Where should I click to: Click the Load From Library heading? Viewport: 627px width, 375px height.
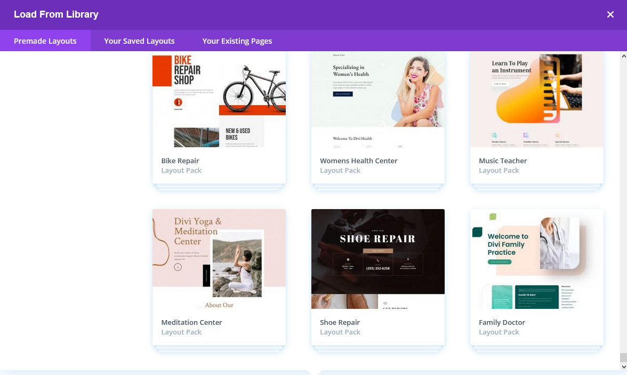(56, 14)
